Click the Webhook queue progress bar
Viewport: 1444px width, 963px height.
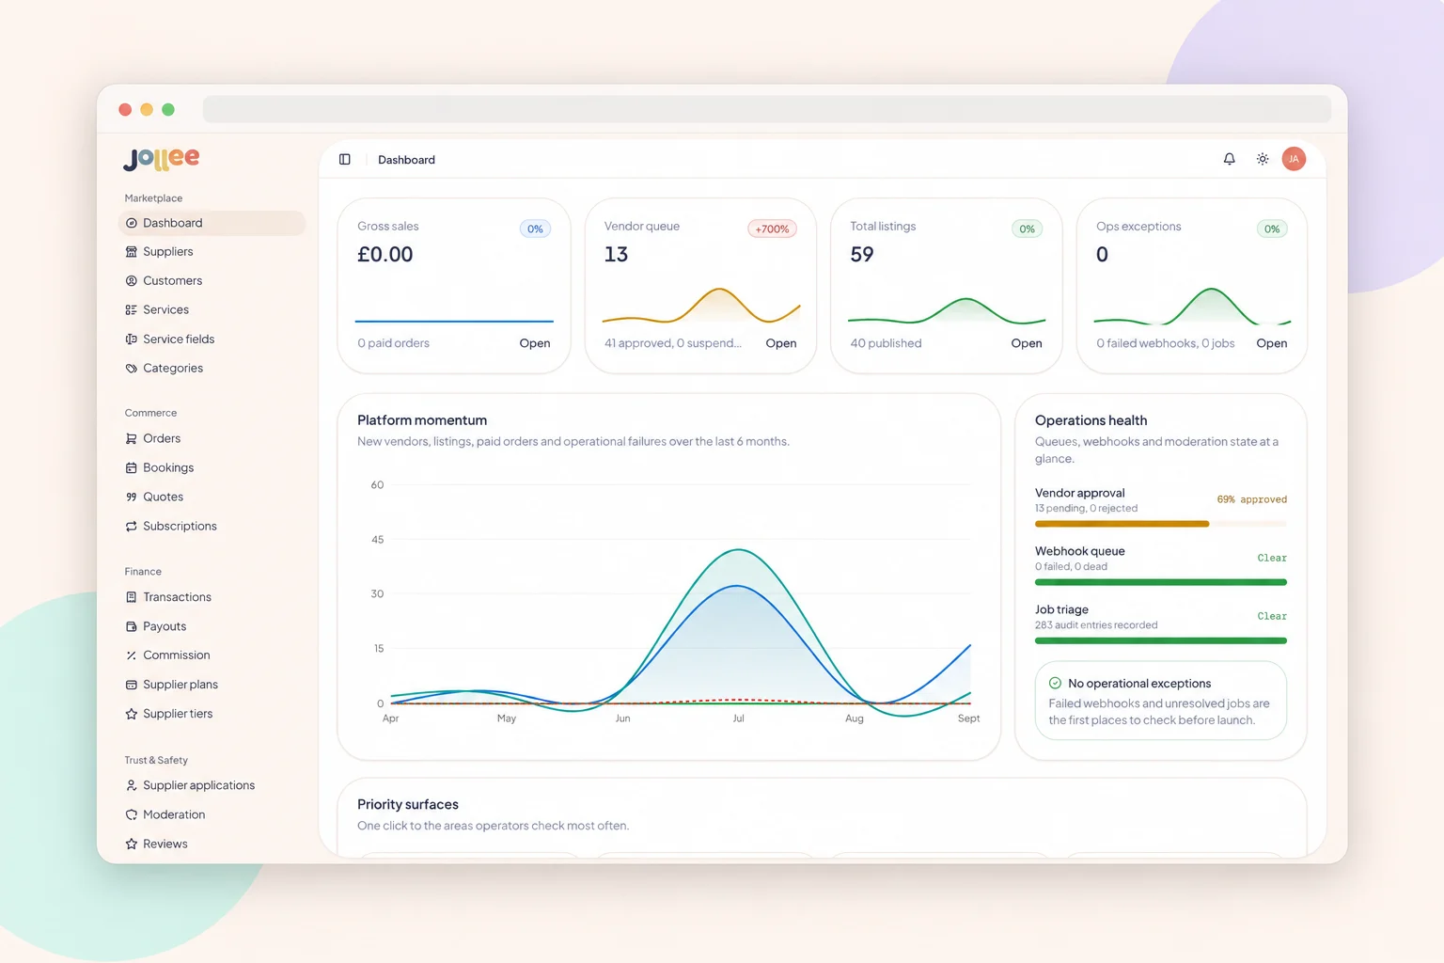click(x=1160, y=582)
